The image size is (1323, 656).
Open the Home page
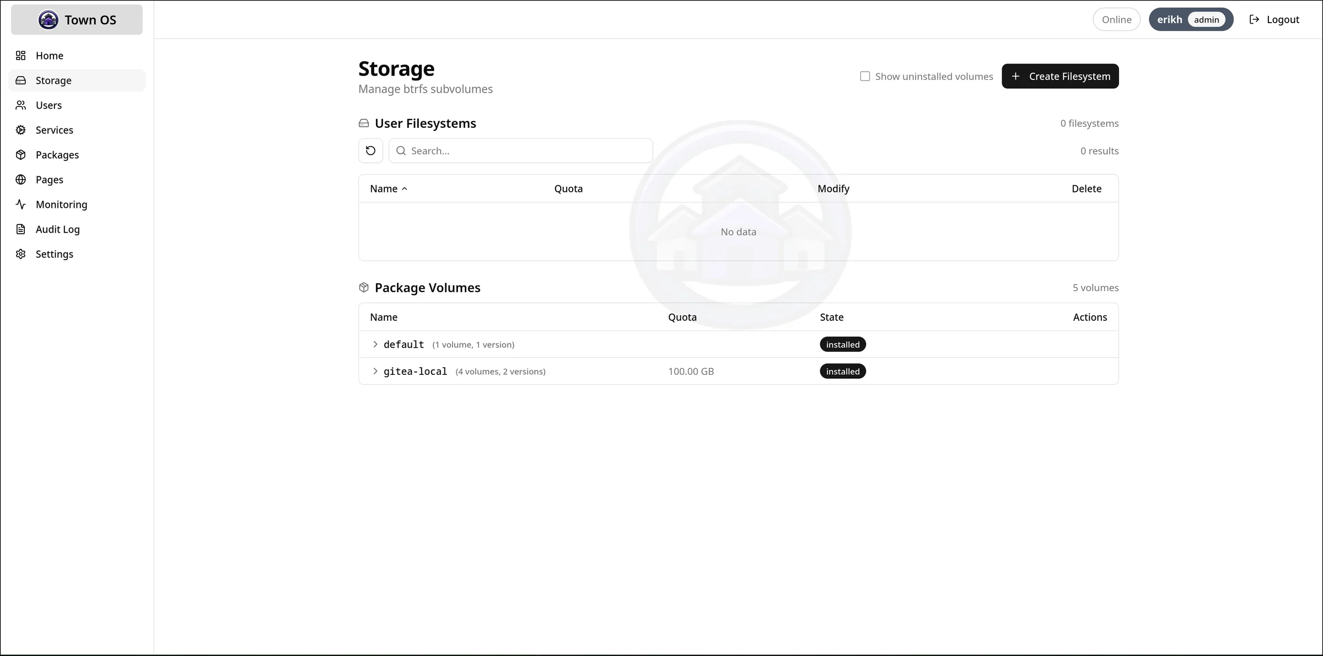click(77, 56)
